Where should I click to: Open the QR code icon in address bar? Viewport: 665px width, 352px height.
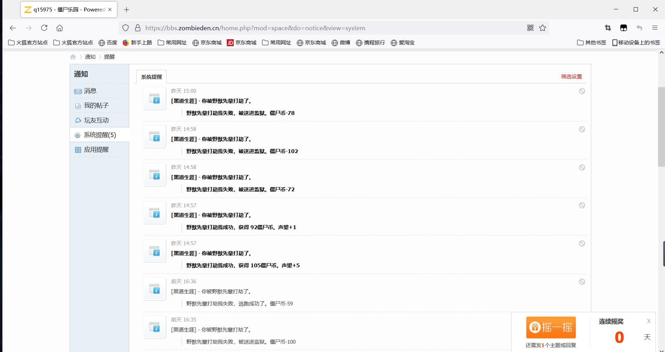pos(530,28)
